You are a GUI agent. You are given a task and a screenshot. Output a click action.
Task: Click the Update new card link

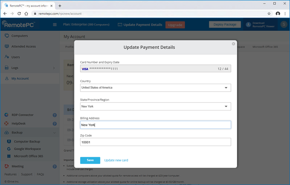(116, 160)
